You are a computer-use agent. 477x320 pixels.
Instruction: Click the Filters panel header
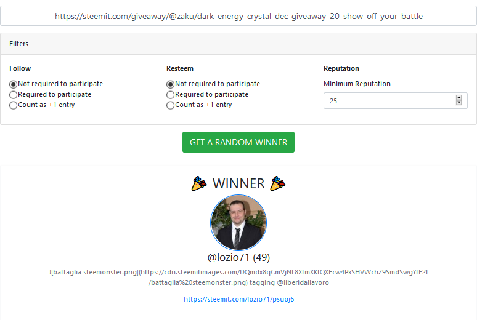pos(238,44)
